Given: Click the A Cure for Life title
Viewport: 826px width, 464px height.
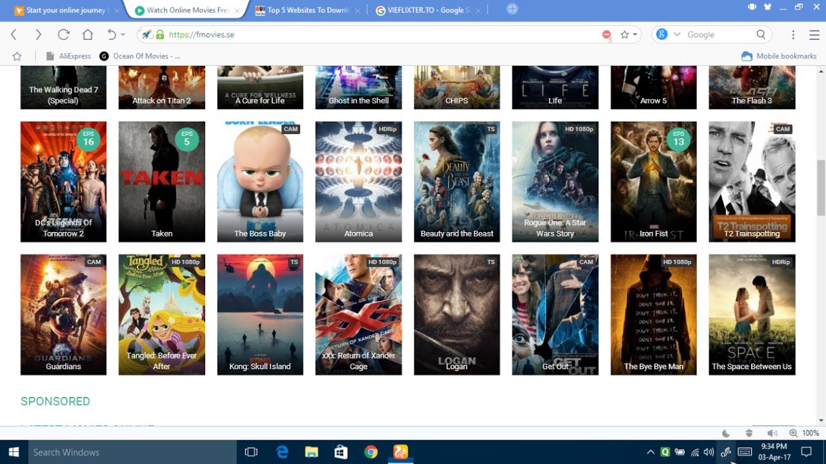Looking at the screenshot, I should (x=260, y=101).
